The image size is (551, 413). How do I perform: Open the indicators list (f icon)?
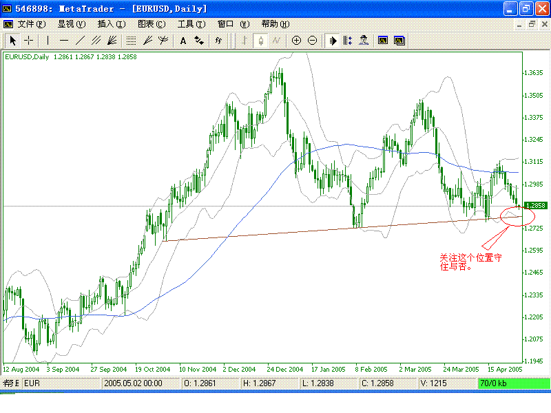click(x=218, y=41)
